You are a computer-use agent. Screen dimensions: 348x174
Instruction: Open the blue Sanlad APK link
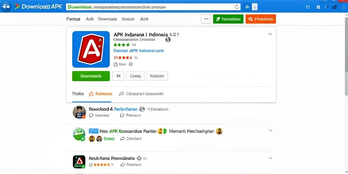pyautogui.click(x=139, y=51)
